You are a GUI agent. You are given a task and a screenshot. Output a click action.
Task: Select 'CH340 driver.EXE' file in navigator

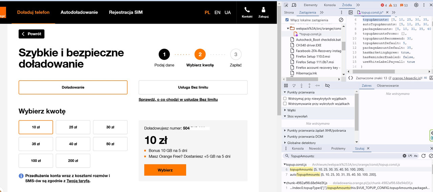tap(308, 45)
